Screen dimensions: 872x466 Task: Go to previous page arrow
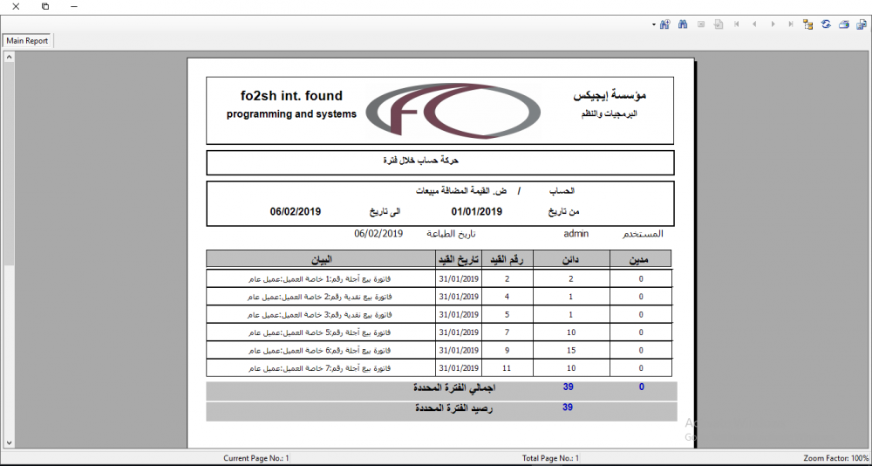pos(754,24)
